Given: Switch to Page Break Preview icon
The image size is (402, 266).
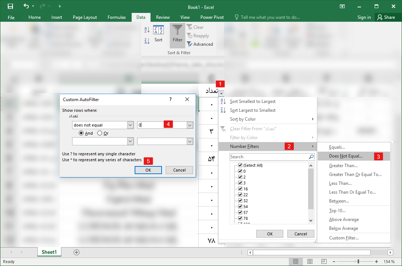Looking at the screenshot, I should point(324,262).
